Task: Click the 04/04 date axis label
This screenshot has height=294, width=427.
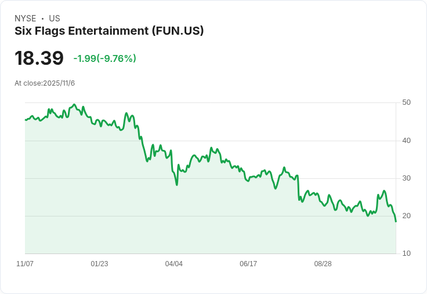Action: point(173,264)
